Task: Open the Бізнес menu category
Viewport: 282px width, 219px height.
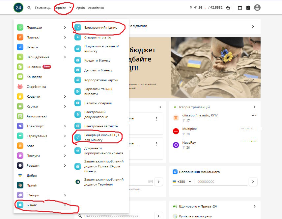Action: click(32, 205)
